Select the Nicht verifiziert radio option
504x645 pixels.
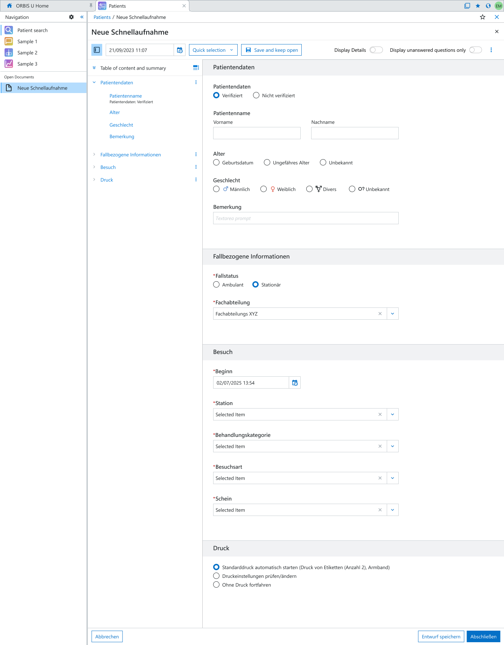click(256, 95)
